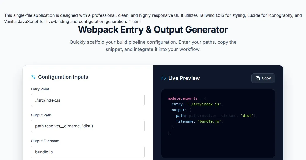Click the Configuration Inputs heading
Image resolution: width=306 pixels, height=160 pixels.
(x=63, y=77)
